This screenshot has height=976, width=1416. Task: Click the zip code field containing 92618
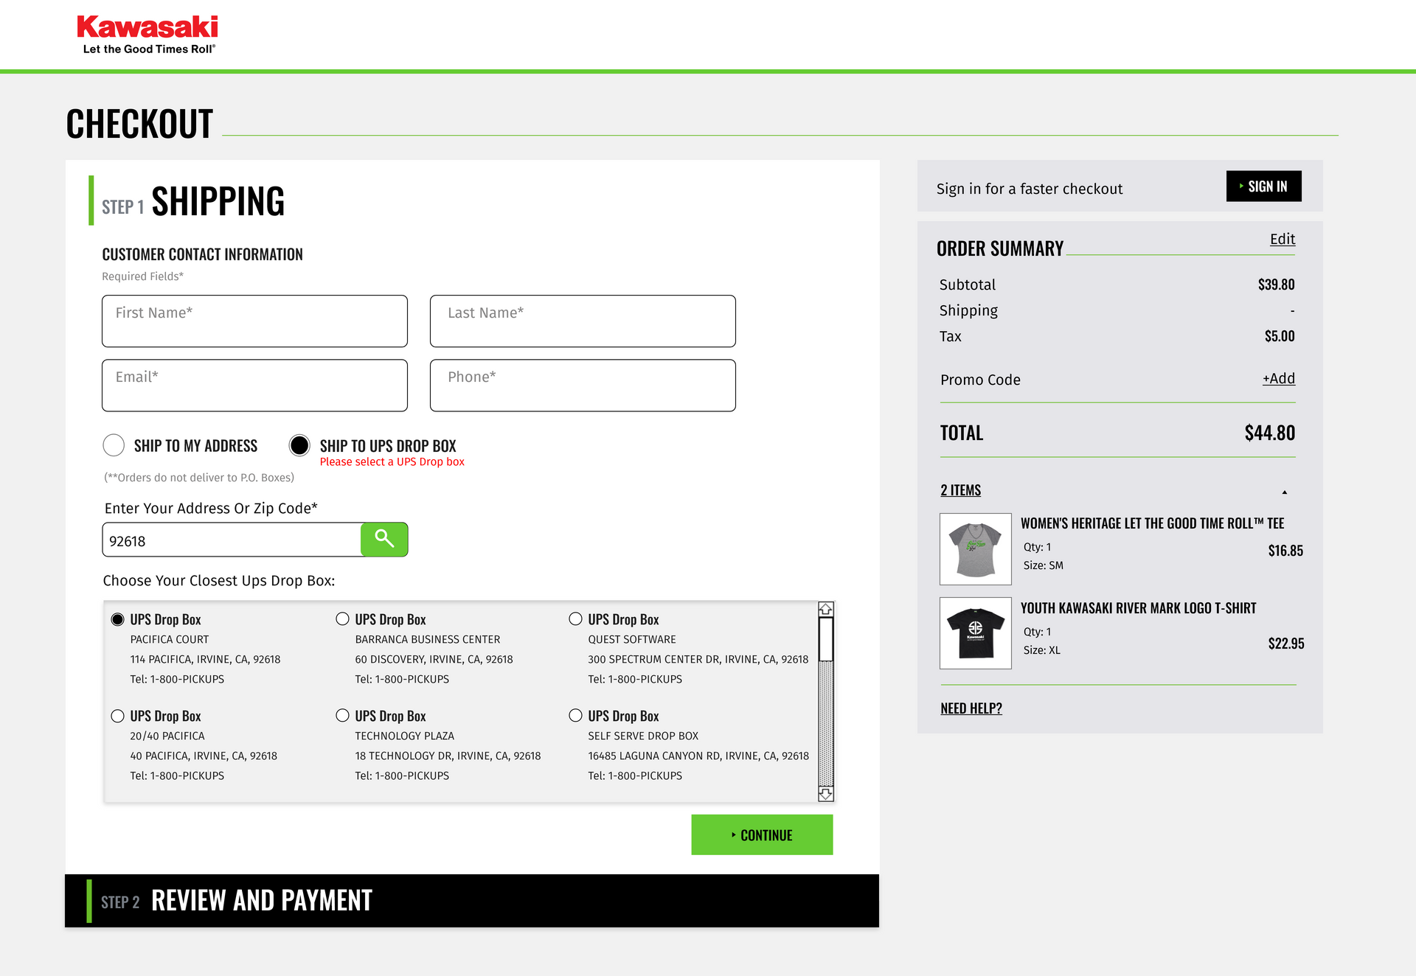click(x=232, y=540)
